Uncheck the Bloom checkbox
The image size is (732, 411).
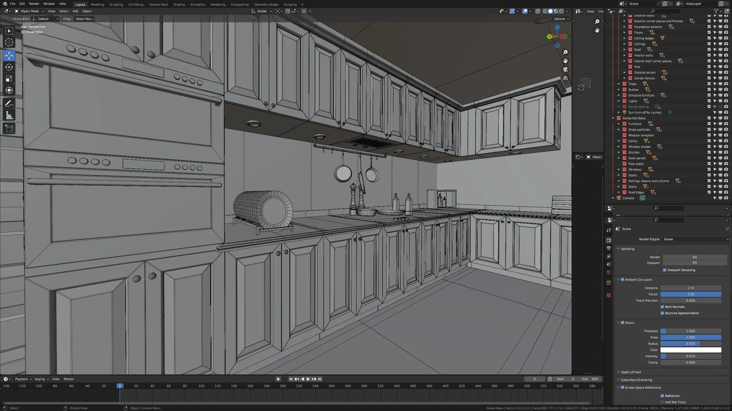[x=622, y=323]
